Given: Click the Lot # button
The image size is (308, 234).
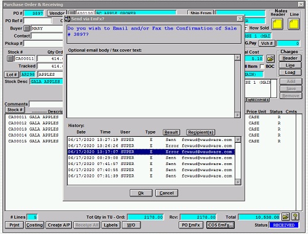Looking at the screenshot, I should pos(12,75).
